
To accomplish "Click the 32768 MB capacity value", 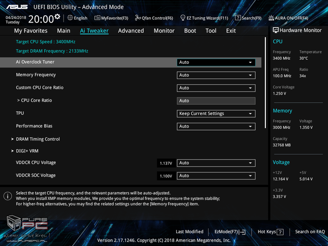I will 281,145.
